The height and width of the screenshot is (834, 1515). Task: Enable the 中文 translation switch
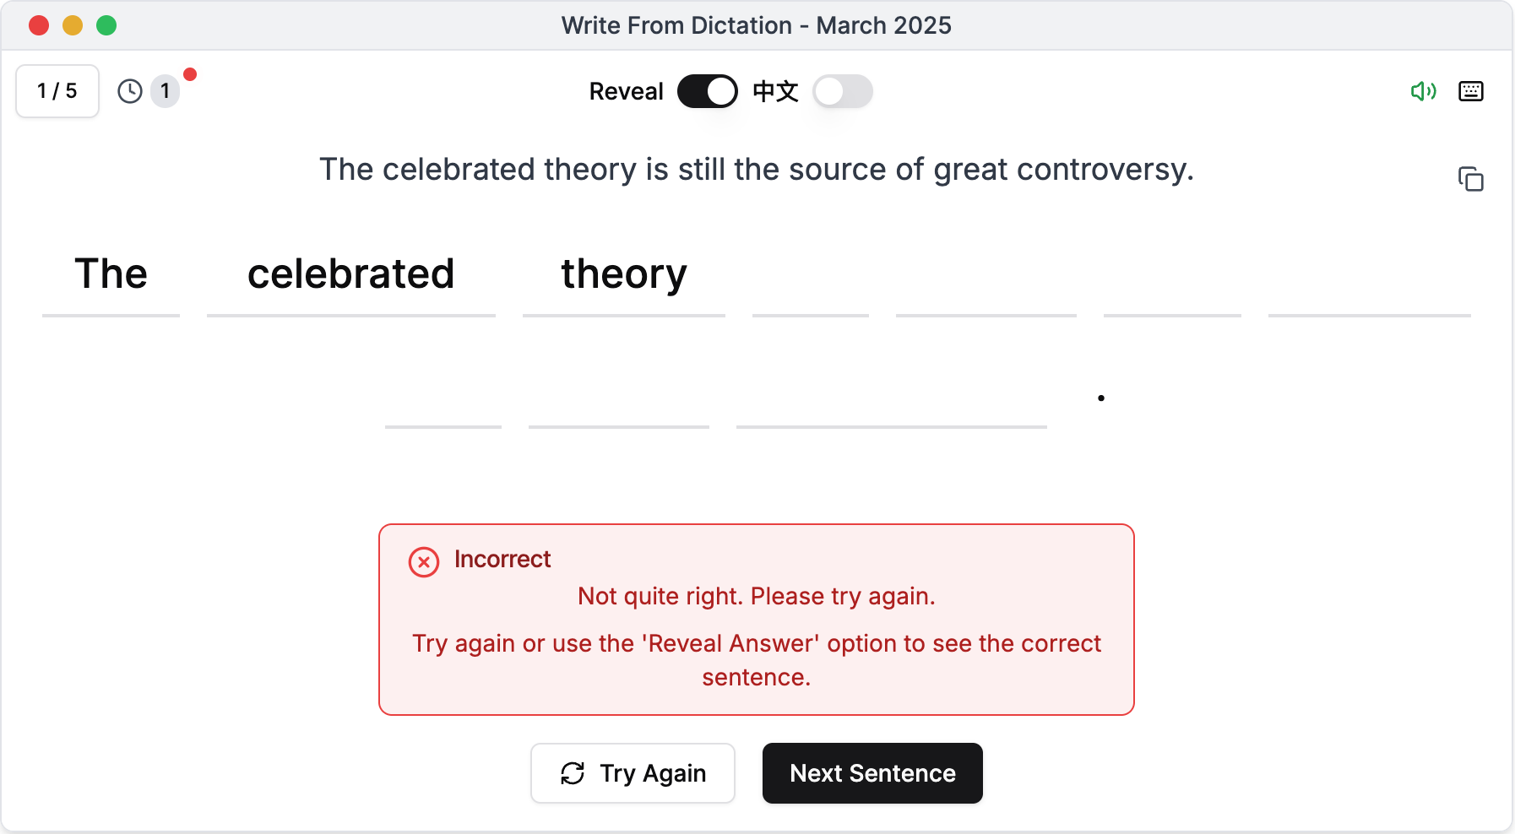tap(842, 91)
